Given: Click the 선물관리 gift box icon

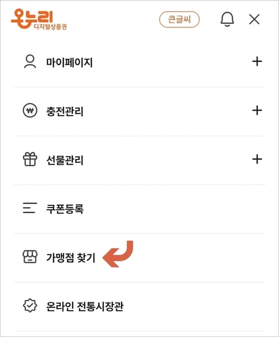Looking at the screenshot, I should pos(30,159).
